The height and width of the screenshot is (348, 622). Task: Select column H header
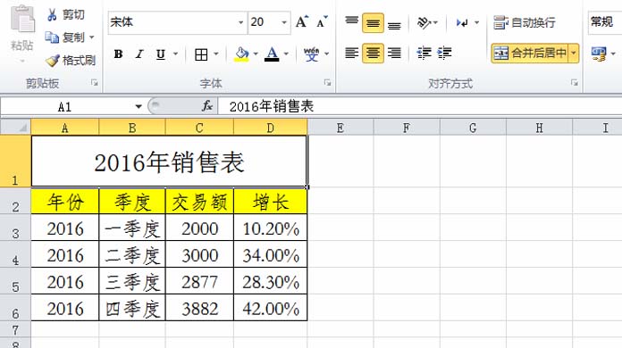tap(539, 128)
